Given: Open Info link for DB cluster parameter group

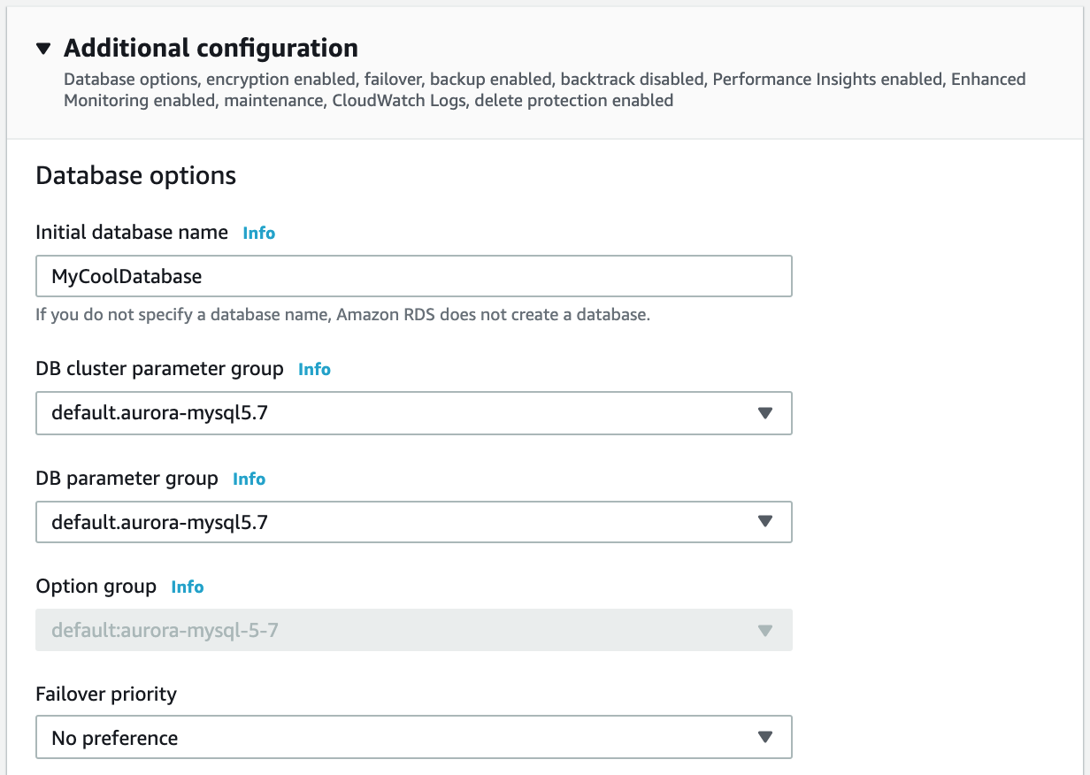Looking at the screenshot, I should pos(314,369).
